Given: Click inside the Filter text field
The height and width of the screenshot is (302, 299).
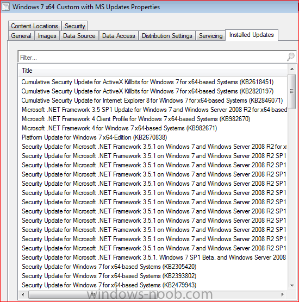Looking at the screenshot, I should (152, 57).
